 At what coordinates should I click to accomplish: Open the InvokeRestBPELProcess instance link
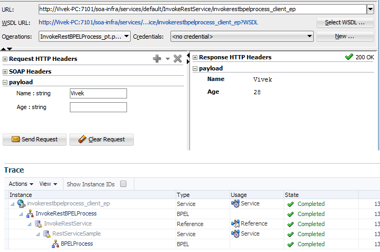66,213
